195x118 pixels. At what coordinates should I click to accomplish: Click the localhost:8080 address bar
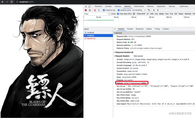tap(26, 2)
